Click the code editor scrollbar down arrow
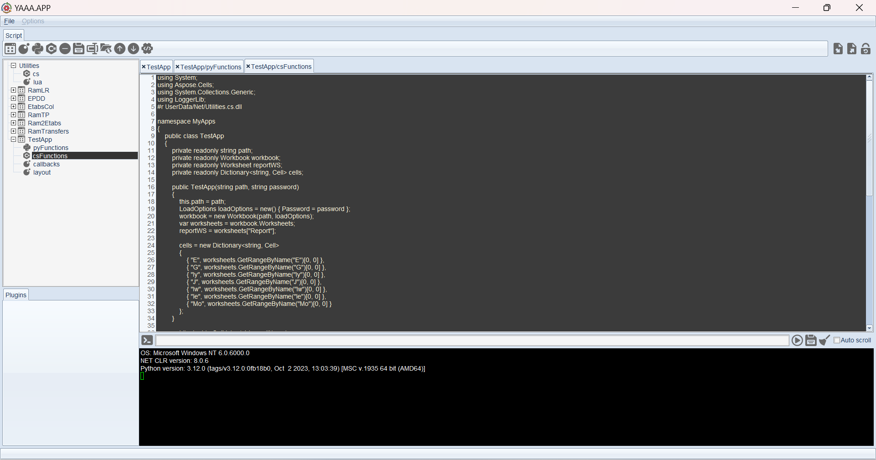The height and width of the screenshot is (460, 876). tap(870, 328)
